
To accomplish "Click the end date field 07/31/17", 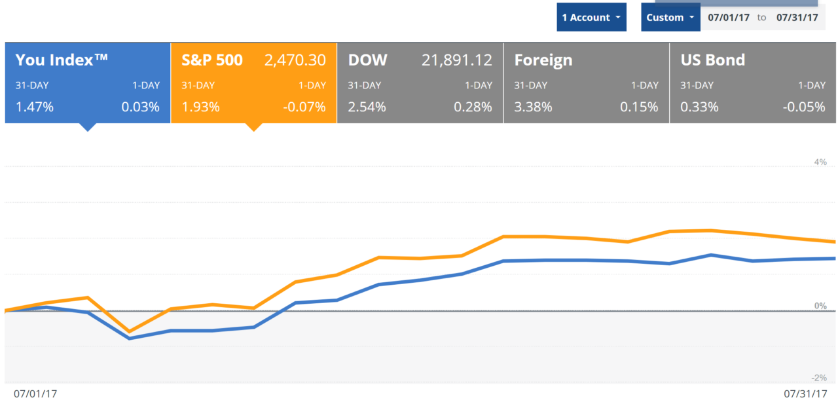I will tap(797, 18).
